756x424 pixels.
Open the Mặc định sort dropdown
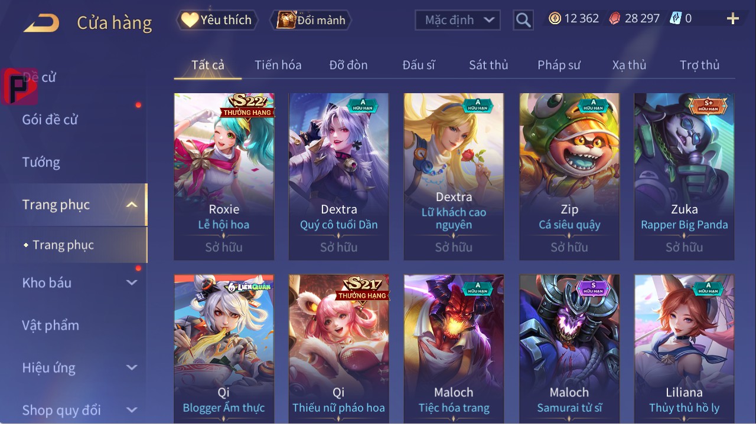pyautogui.click(x=458, y=20)
